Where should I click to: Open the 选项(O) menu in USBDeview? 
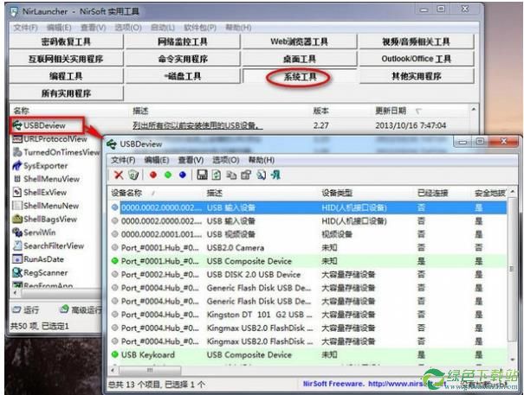tap(225, 160)
